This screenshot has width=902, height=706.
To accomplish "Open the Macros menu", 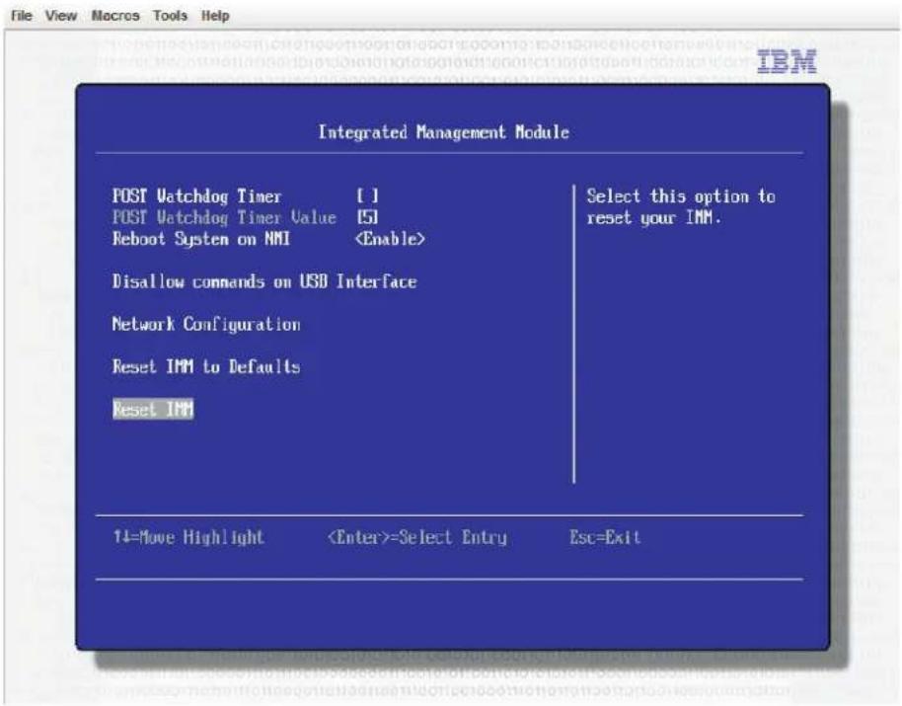I will 115,16.
